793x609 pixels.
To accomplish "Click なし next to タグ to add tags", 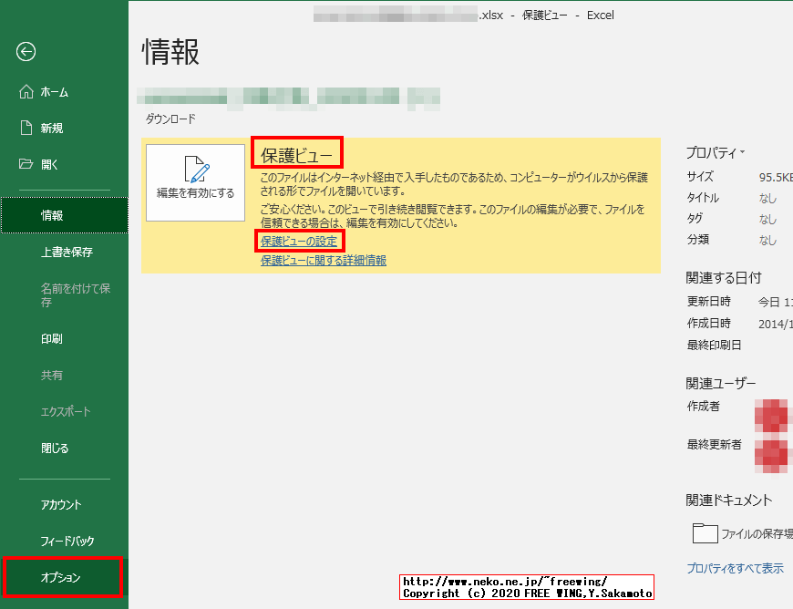I will (x=767, y=218).
